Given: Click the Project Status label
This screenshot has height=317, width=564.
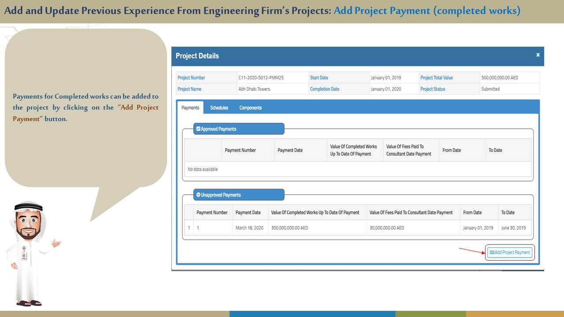Looking at the screenshot, I should [x=433, y=89].
